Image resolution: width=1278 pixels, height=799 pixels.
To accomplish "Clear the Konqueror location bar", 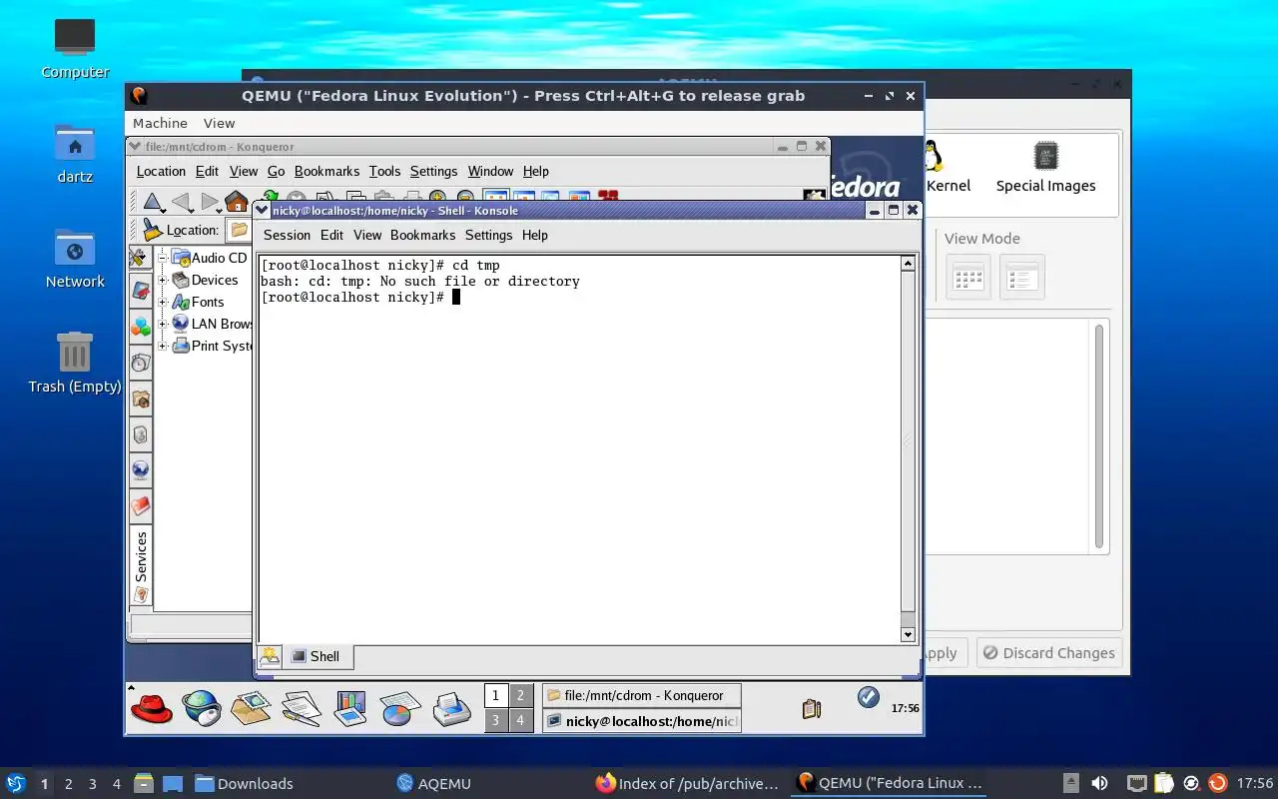I will tap(152, 230).
